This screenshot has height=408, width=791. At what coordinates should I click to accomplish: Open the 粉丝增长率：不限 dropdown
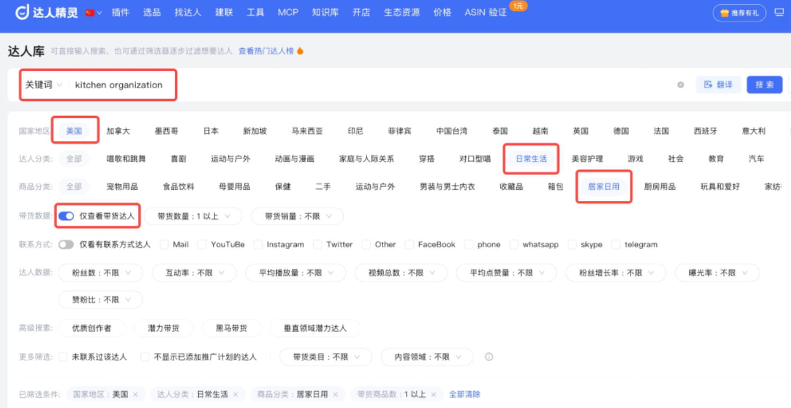click(x=616, y=273)
